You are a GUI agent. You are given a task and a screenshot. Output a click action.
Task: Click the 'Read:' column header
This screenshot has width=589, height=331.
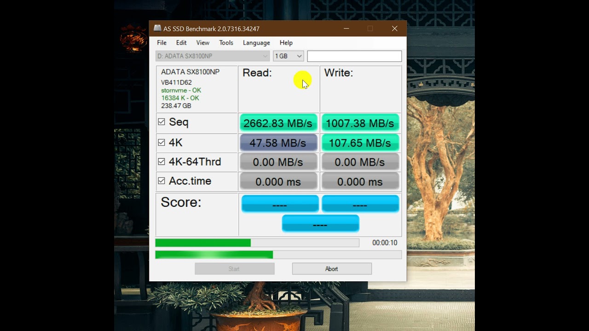pos(257,73)
